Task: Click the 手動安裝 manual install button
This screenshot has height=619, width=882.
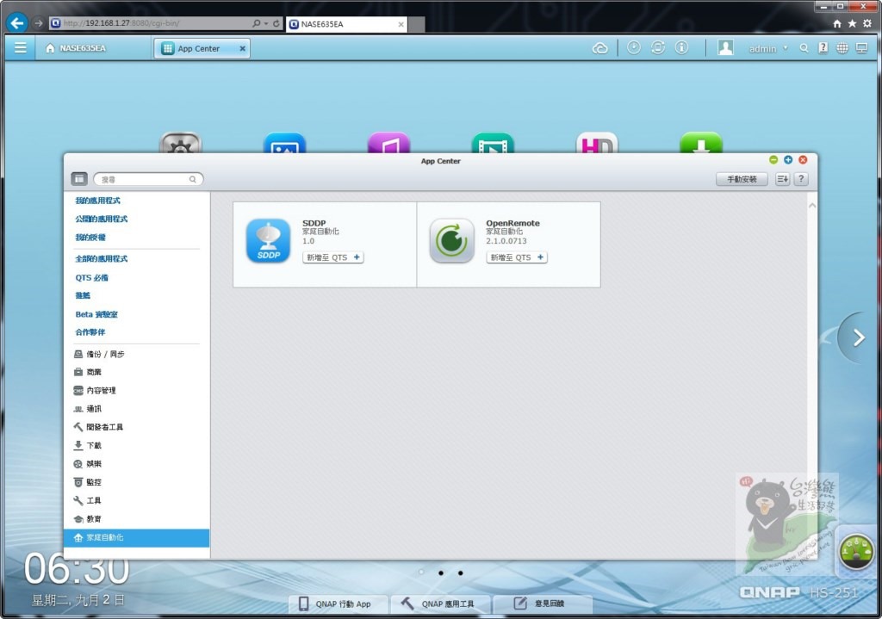Action: point(742,179)
